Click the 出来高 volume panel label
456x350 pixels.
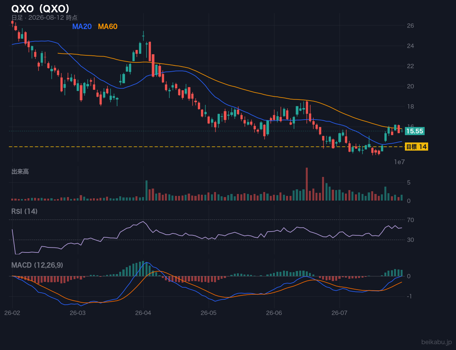pyautogui.click(x=20, y=172)
